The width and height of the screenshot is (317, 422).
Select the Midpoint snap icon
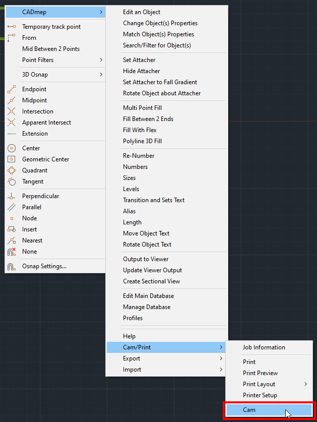pos(12,100)
